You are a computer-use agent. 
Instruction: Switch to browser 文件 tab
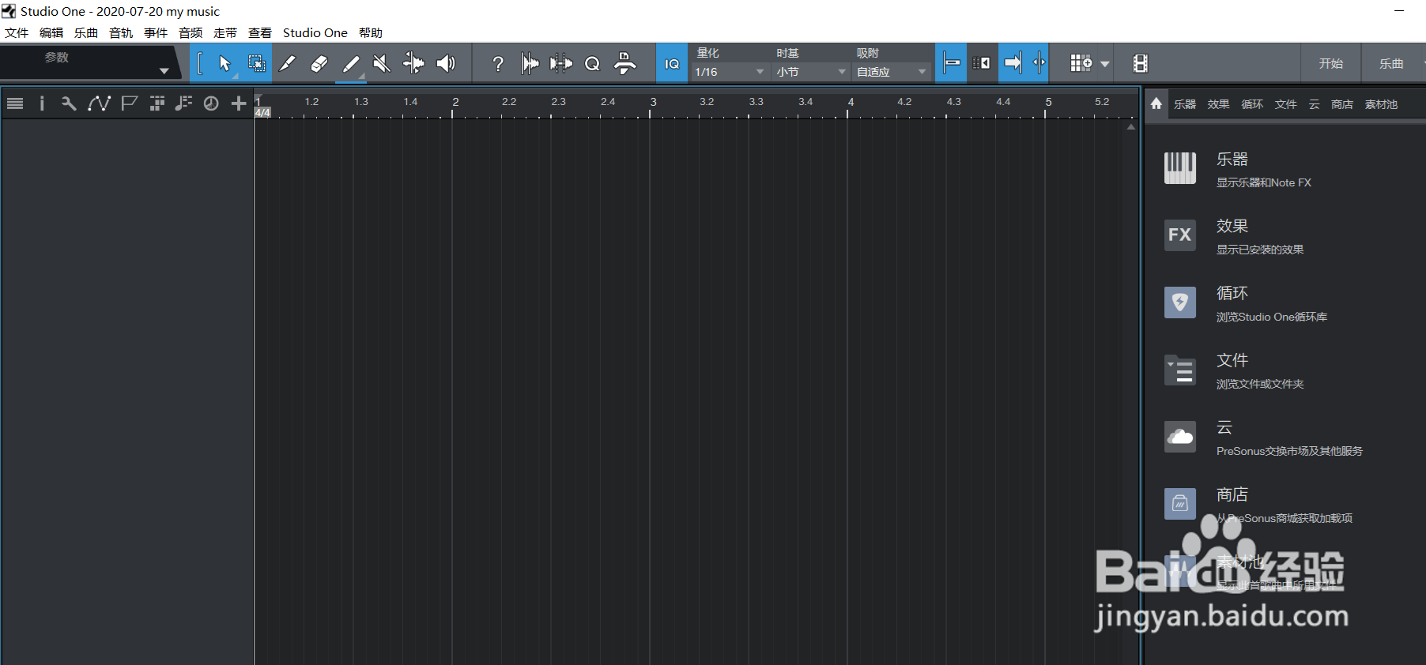click(1286, 104)
